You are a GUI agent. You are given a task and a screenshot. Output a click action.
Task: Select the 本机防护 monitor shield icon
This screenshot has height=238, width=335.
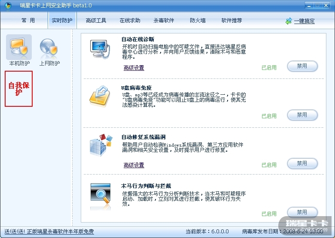(x=19, y=47)
